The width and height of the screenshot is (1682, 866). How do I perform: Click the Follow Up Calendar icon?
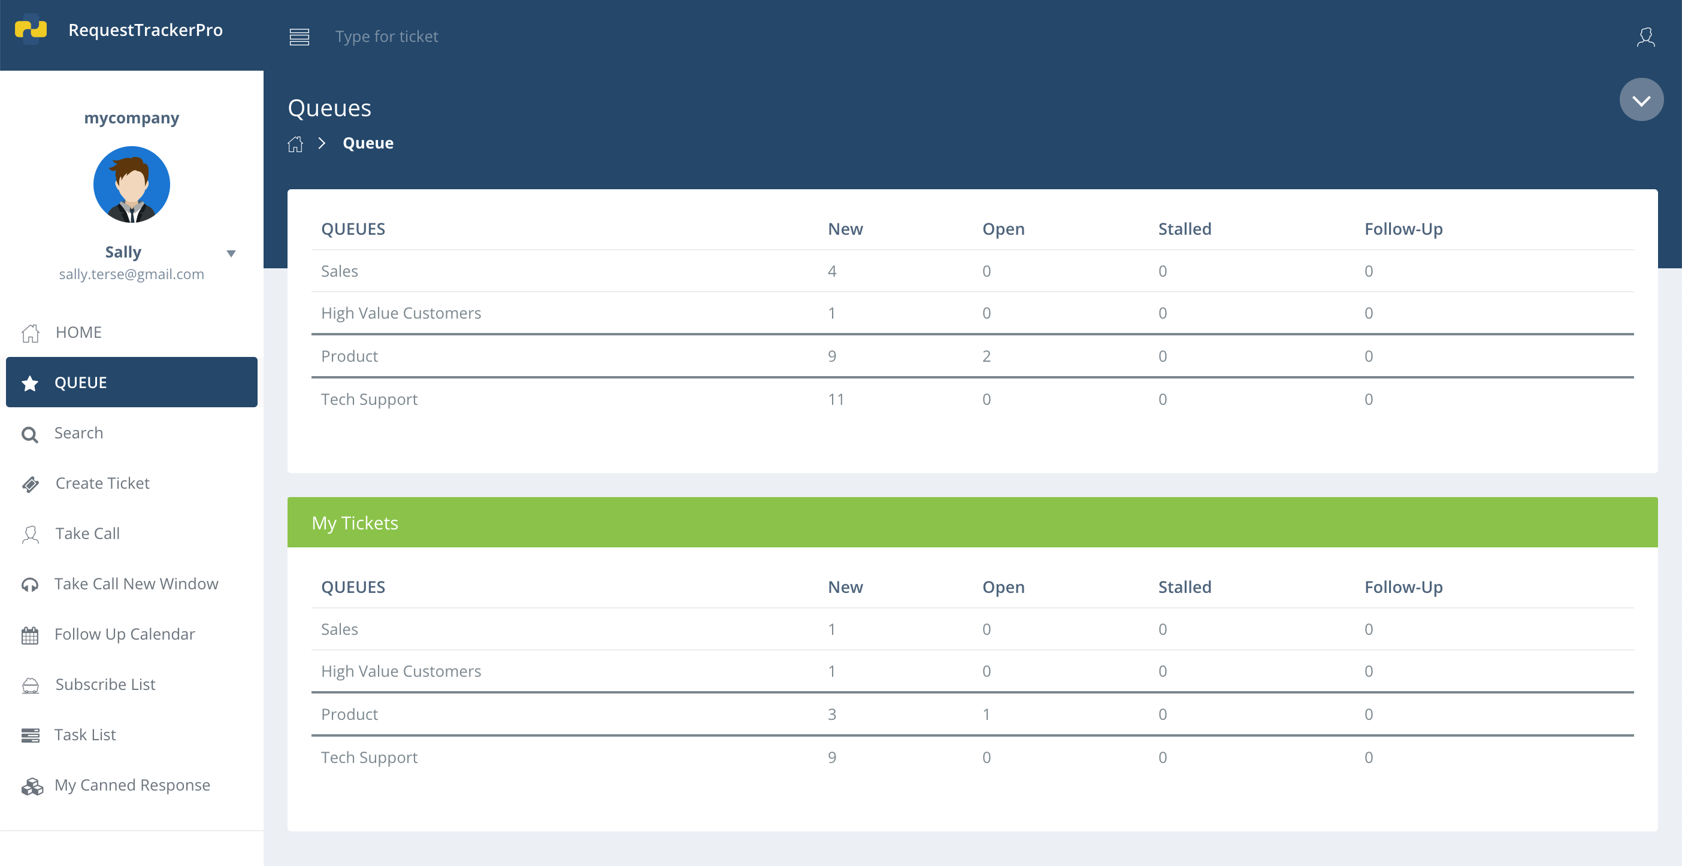click(29, 635)
